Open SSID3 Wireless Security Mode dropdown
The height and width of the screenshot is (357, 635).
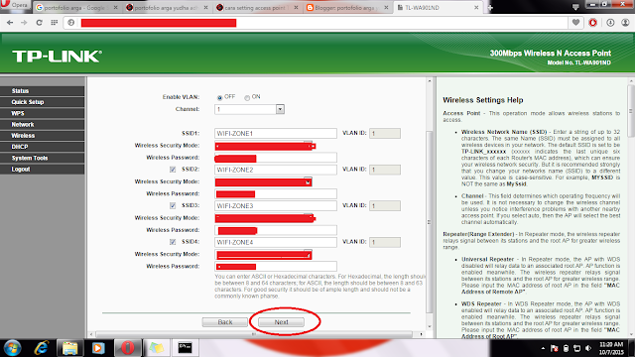263,218
